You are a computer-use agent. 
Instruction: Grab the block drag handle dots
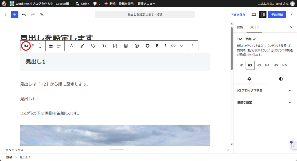[x=33, y=46]
